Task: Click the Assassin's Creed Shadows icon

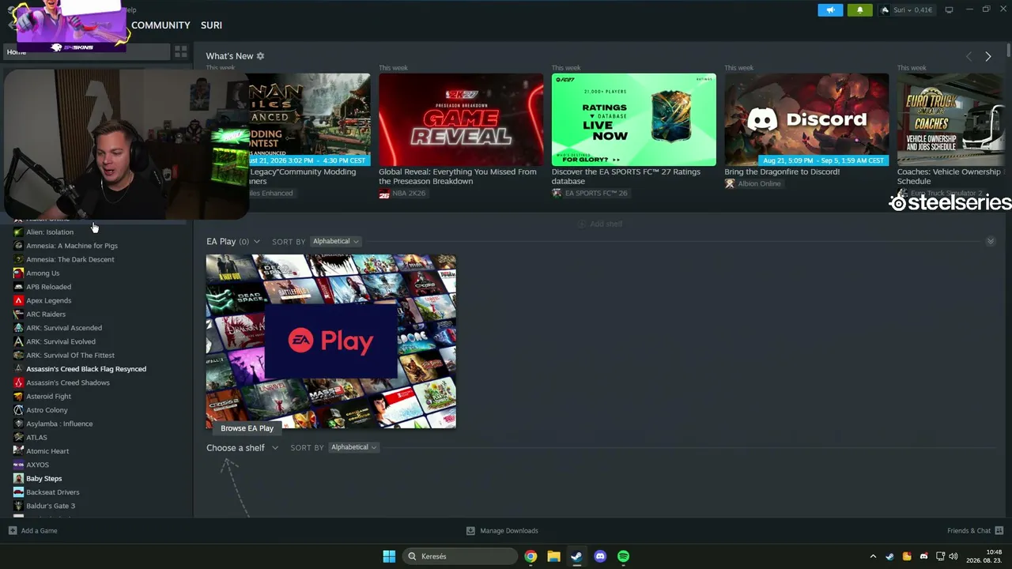Action: [18, 382]
